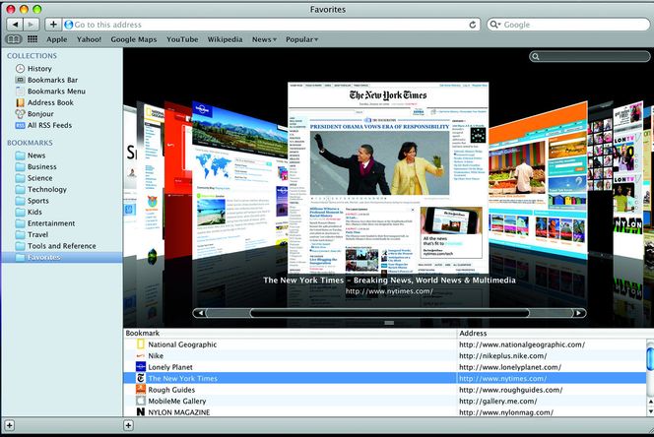
Task: Select http://gallery.me.com/ address cell
Action: pos(497,402)
